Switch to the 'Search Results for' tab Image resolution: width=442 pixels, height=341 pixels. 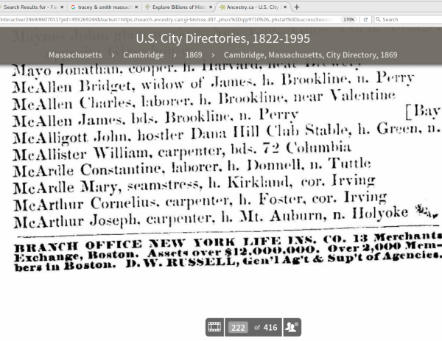31,7
